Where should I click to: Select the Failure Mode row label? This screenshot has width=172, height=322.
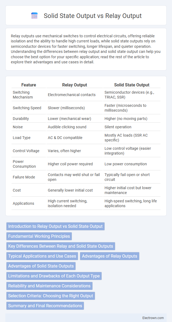tap(24, 177)
